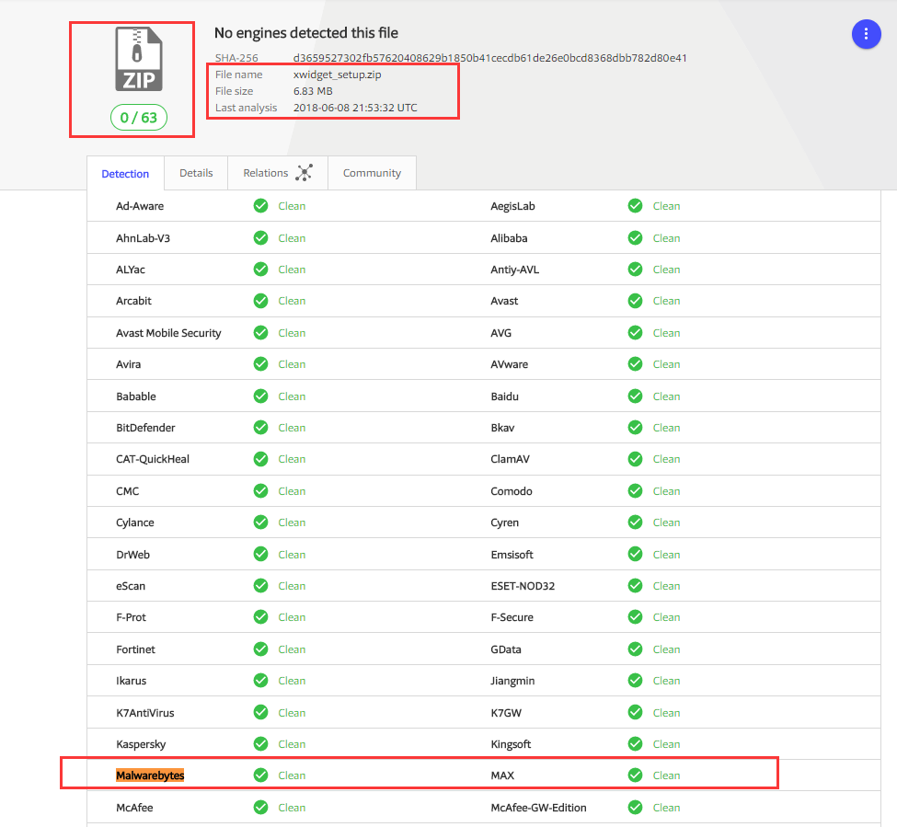
Task: Click the green checkmark for Antiy-AVL
Action: [635, 270]
